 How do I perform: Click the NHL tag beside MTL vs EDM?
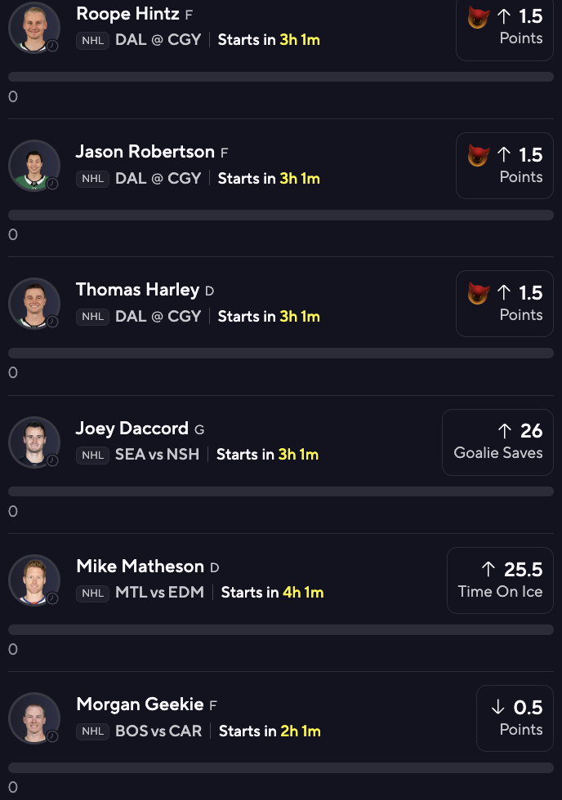[92, 593]
